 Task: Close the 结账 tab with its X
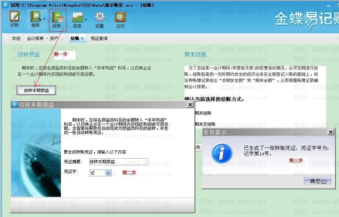point(82,39)
